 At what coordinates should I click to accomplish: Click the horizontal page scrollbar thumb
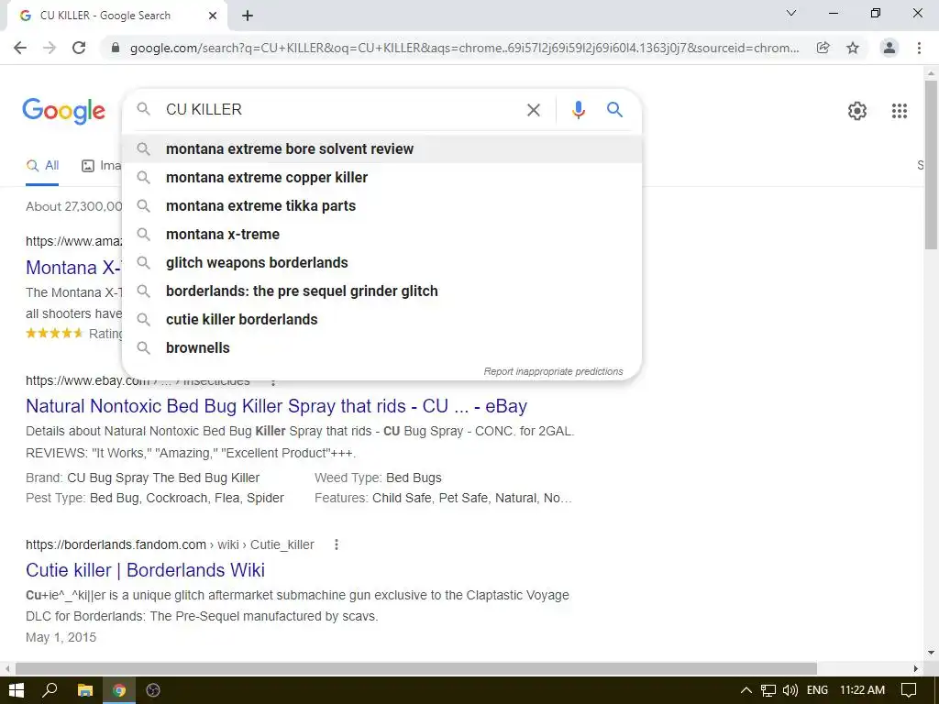(x=416, y=668)
